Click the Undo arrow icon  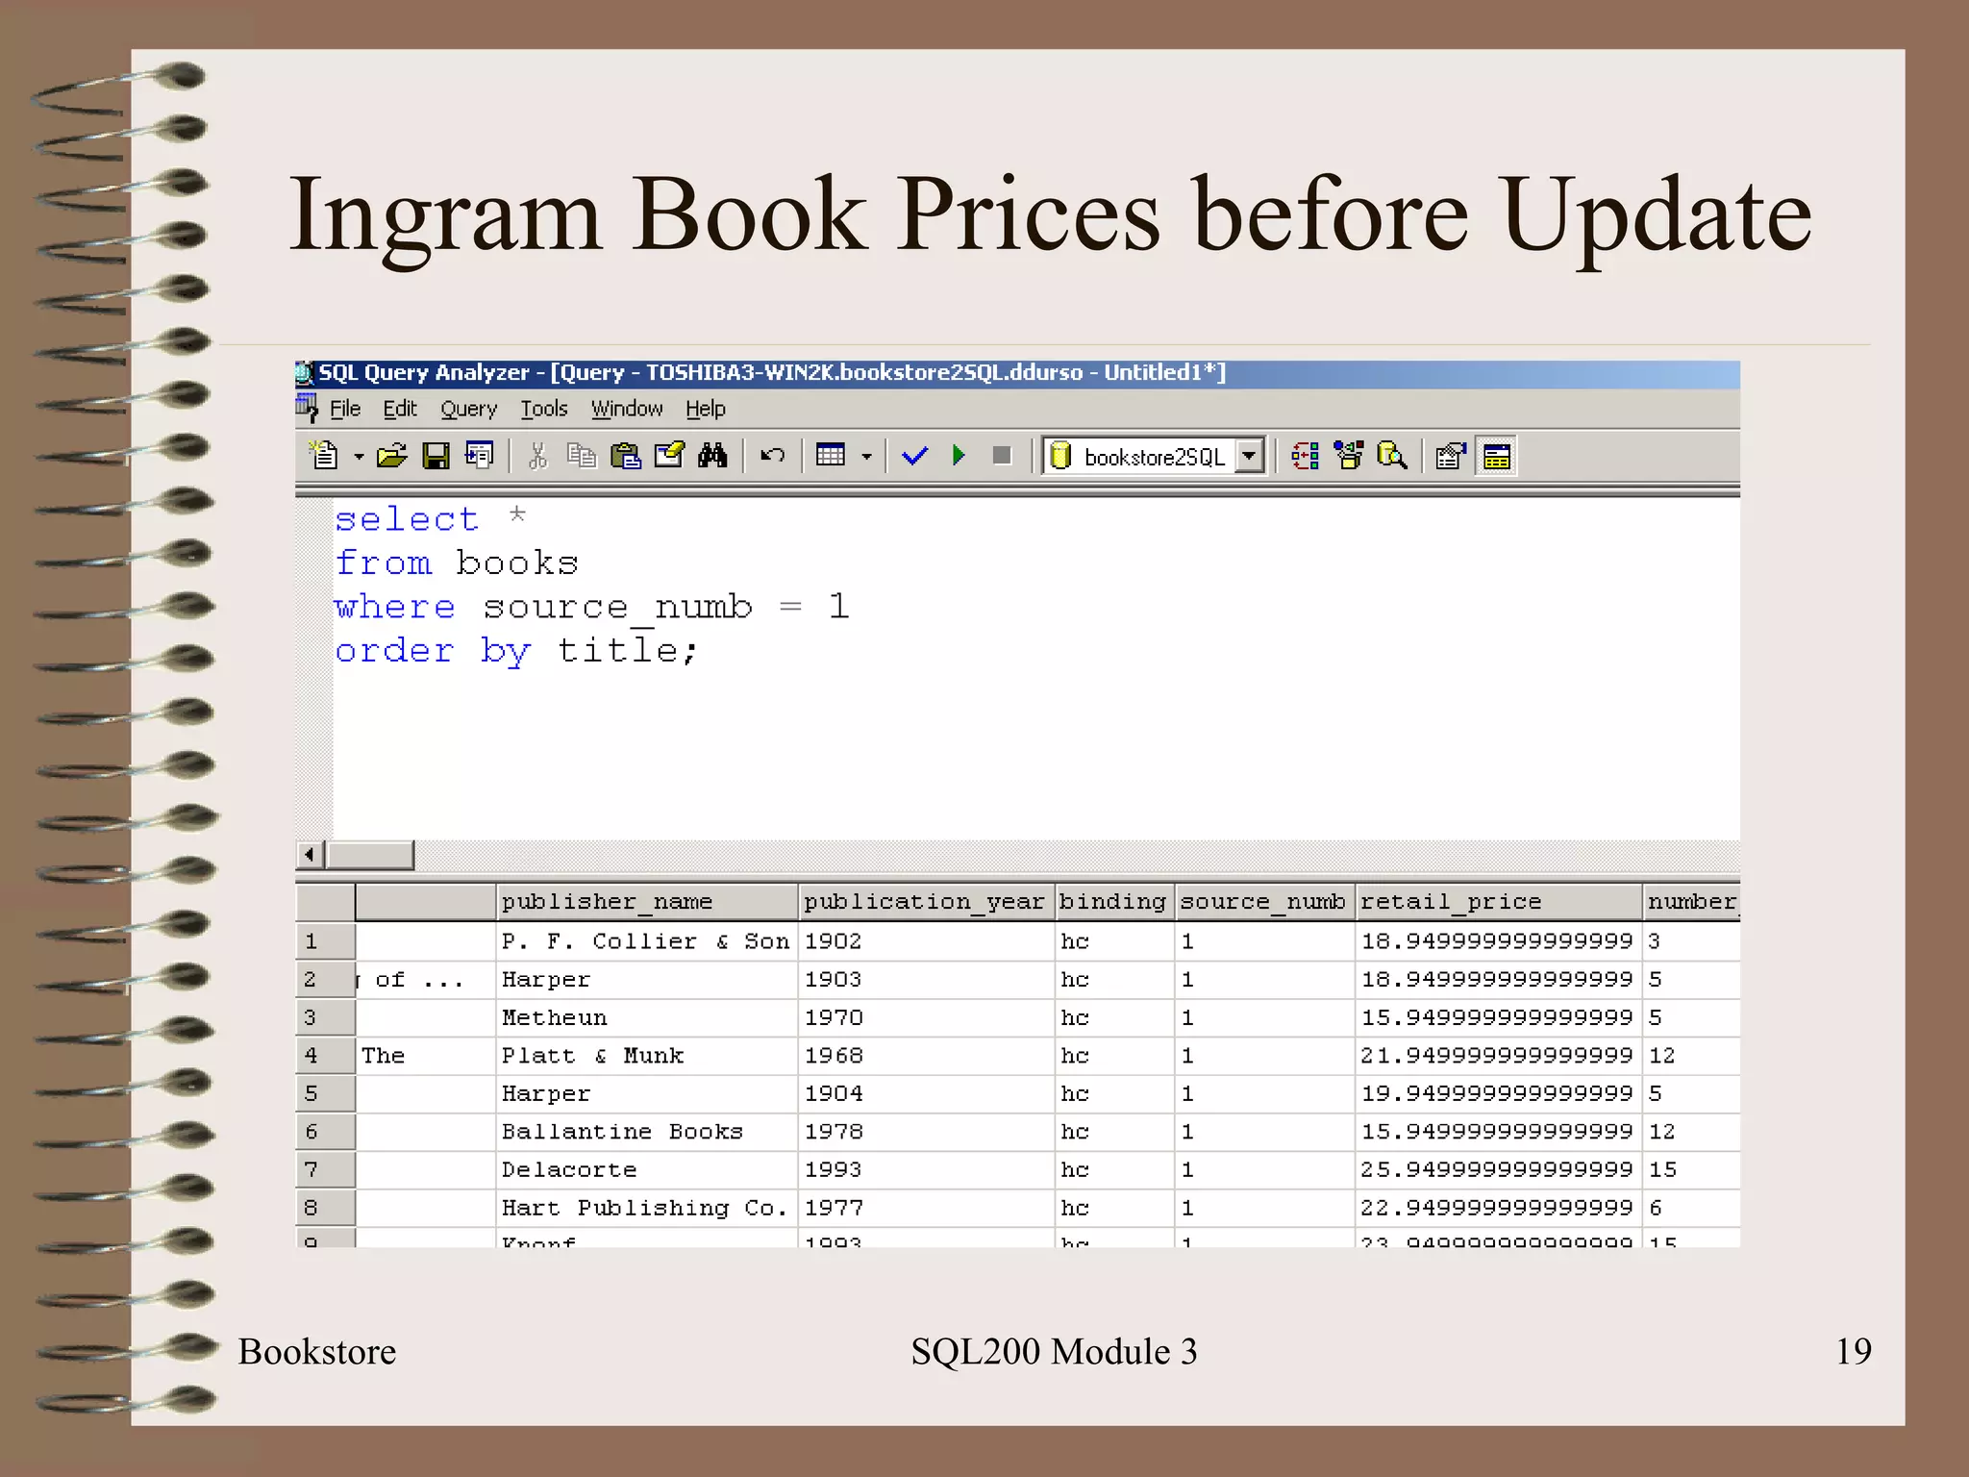pyautogui.click(x=772, y=455)
